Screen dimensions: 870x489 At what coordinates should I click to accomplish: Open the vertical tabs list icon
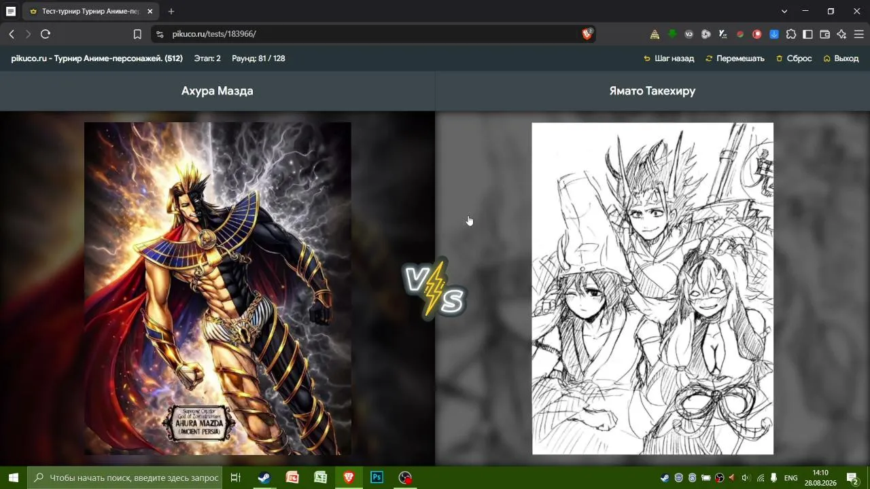click(11, 12)
